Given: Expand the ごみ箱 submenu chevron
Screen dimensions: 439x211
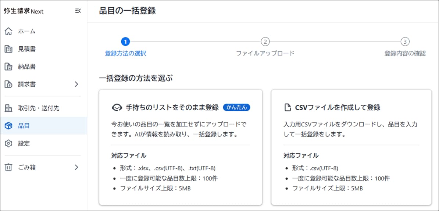Looking at the screenshot, I should click(x=76, y=167).
